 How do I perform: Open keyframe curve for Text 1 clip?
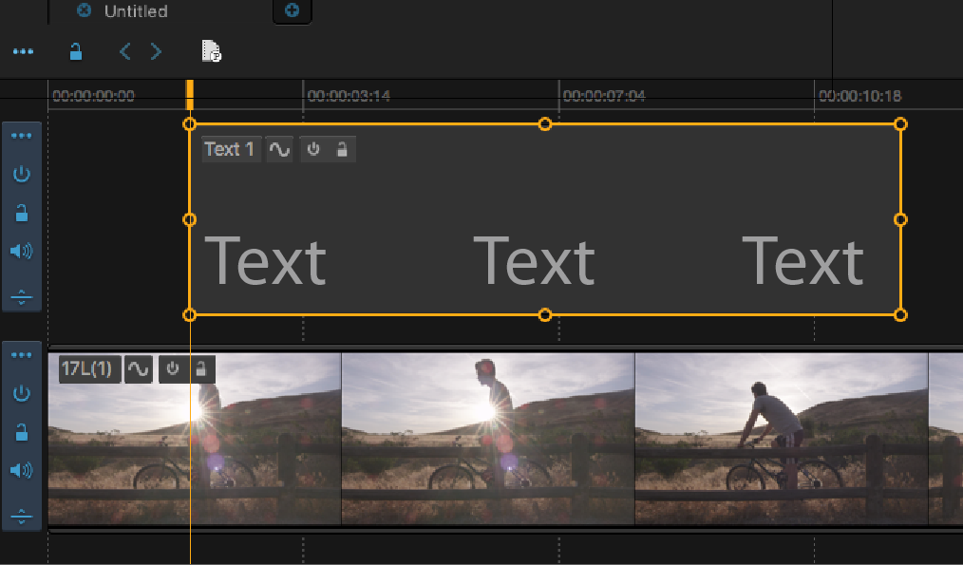click(279, 149)
